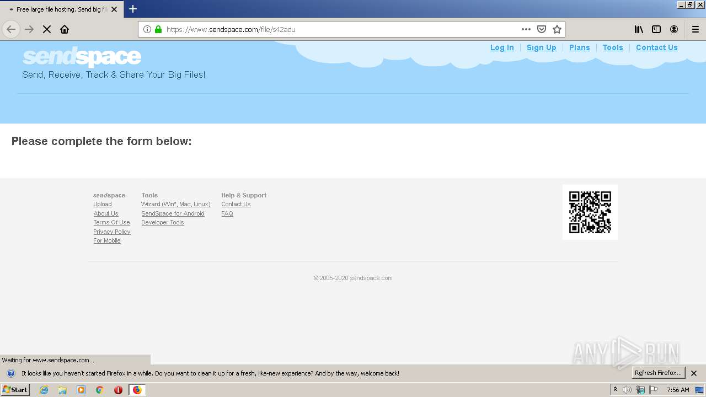Viewport: 706px width, 397px height.
Task: Open SendSpace for Android link
Action: click(173, 213)
